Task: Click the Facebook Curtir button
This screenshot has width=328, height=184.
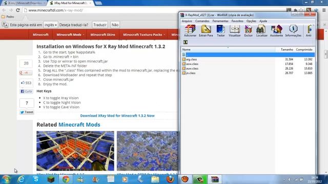Action: tap(26, 91)
